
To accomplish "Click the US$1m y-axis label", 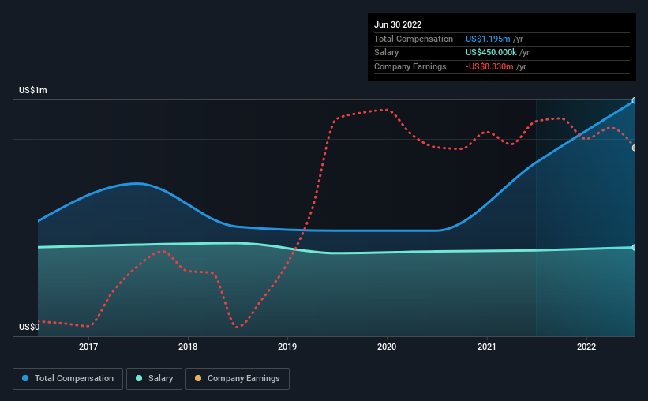I will (x=33, y=90).
